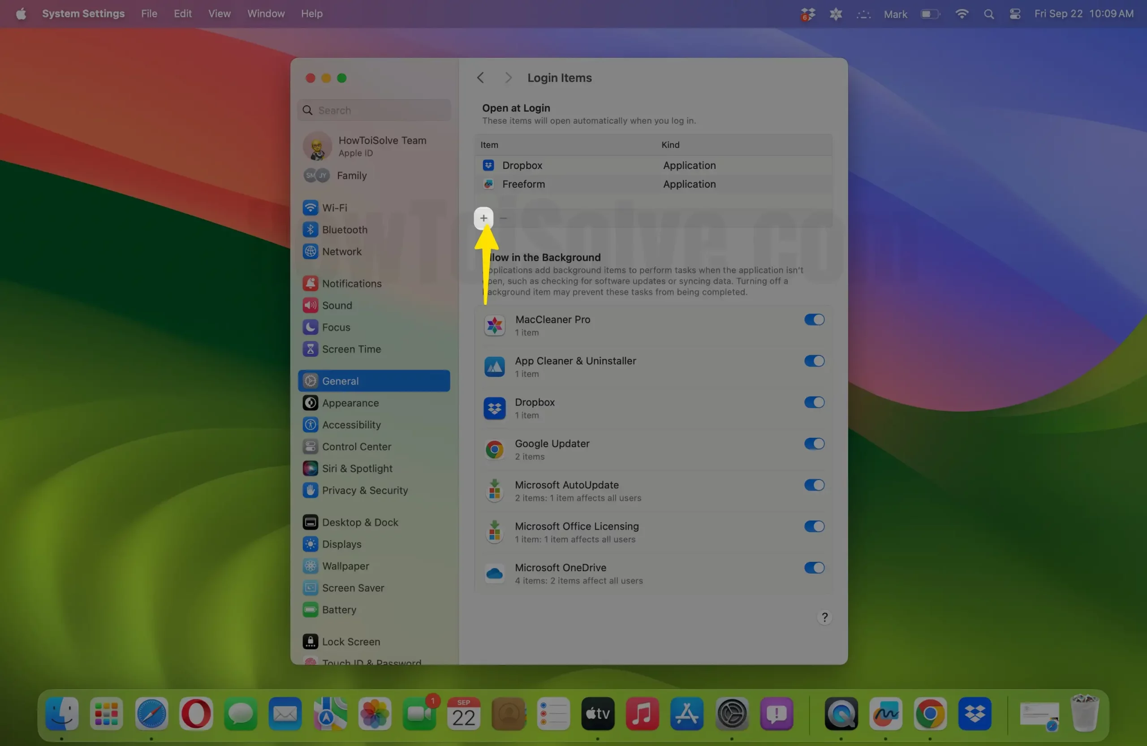
Task: Turn off Google Updater switch
Action: [x=814, y=444]
